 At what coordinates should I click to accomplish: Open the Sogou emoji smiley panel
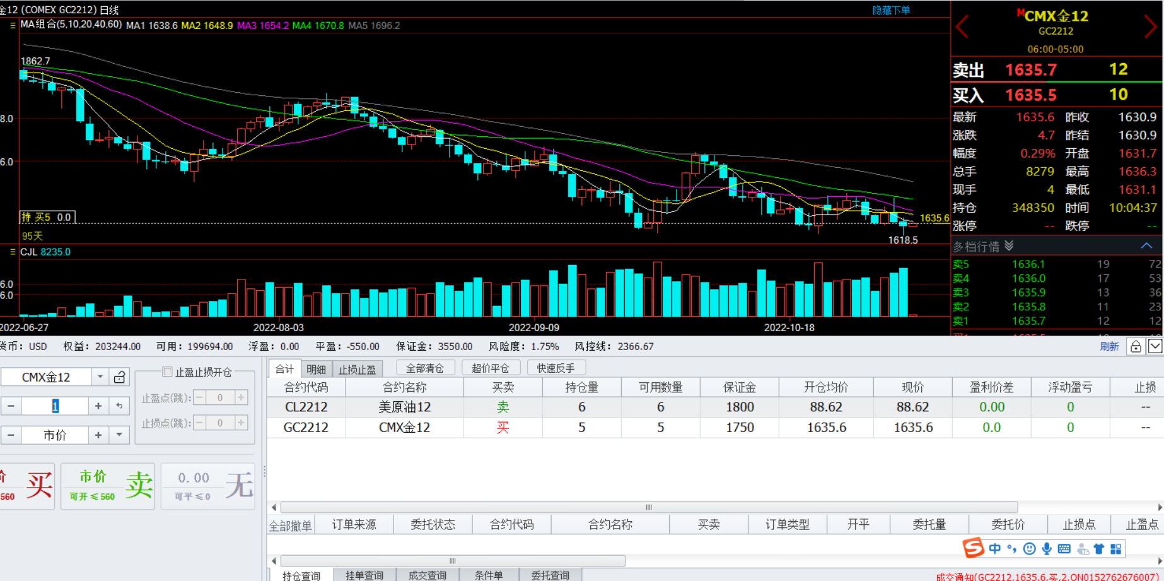pos(1030,549)
